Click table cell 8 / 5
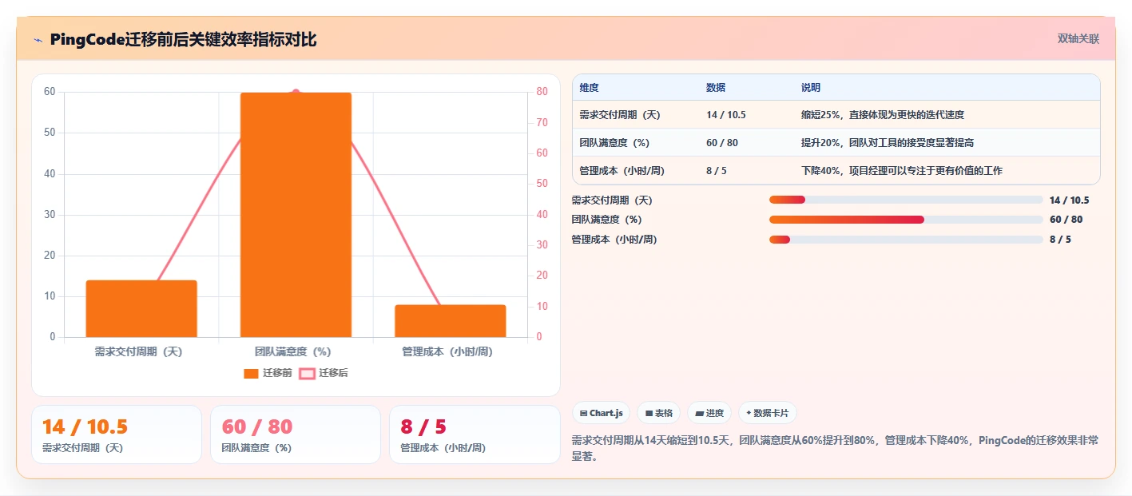 pyautogui.click(x=717, y=171)
